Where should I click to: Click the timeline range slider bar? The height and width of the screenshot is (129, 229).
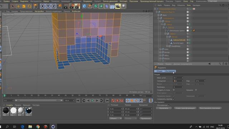[x=39, y=100]
